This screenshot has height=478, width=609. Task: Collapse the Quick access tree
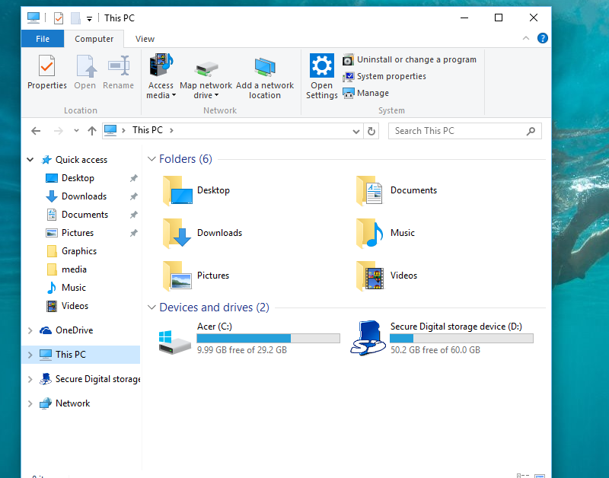tap(30, 160)
